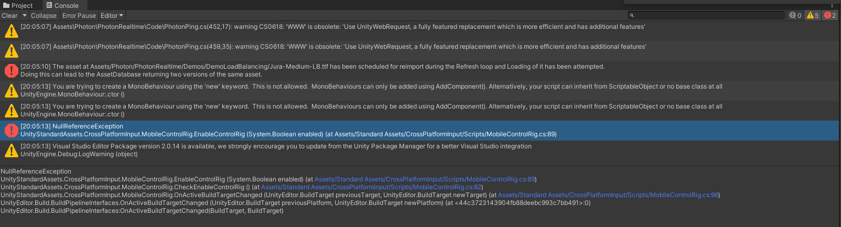Screen dimensions: 841x227
Task: Click the console search field
Action: [709, 16]
